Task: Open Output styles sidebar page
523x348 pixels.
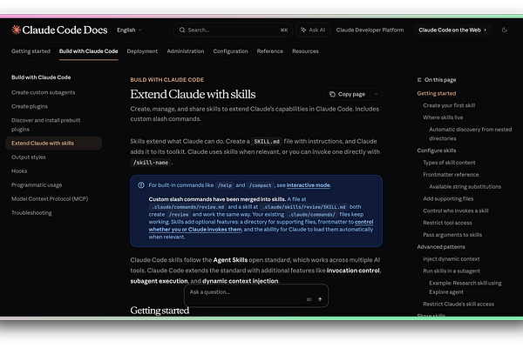Action: pyautogui.click(x=29, y=157)
